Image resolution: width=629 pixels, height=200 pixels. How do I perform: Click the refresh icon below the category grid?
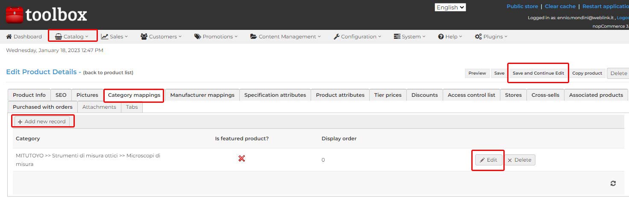click(x=613, y=183)
